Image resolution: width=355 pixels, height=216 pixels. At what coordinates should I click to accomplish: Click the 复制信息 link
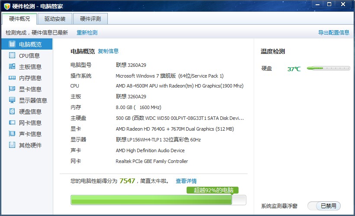[108, 51]
